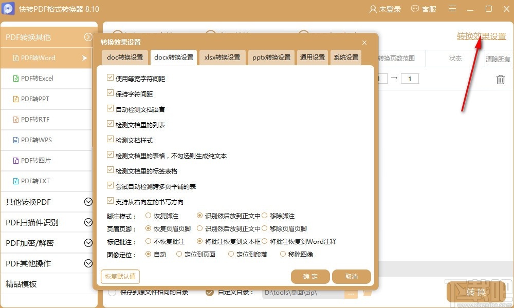The height and width of the screenshot is (308, 514).
Task: Uncheck 支持从右向左的书写方向
Action: click(110, 201)
